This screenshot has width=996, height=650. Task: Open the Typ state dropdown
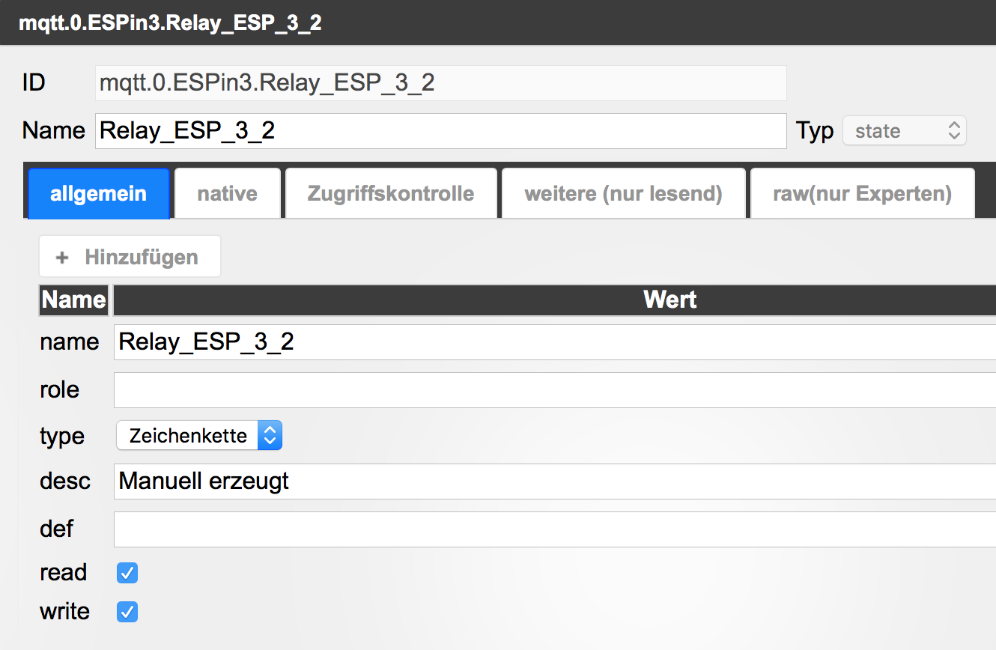(x=905, y=131)
